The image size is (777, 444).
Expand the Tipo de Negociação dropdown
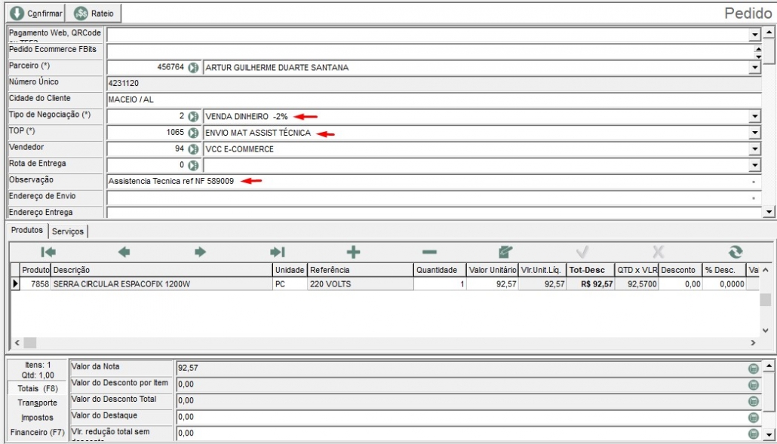pyautogui.click(x=754, y=117)
